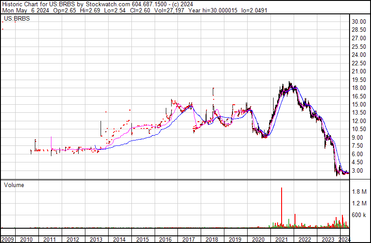Click the 4.50 price axis label
The image size is (371, 243).
pyautogui.click(x=357, y=162)
